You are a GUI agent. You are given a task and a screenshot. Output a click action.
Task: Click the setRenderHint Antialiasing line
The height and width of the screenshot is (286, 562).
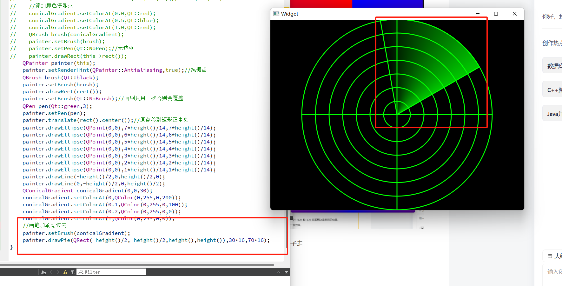coord(115,70)
